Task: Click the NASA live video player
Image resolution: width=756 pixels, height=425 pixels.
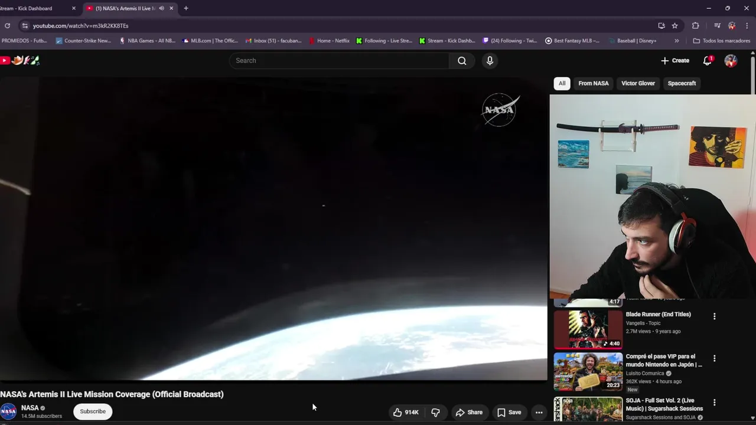Action: pos(273,229)
